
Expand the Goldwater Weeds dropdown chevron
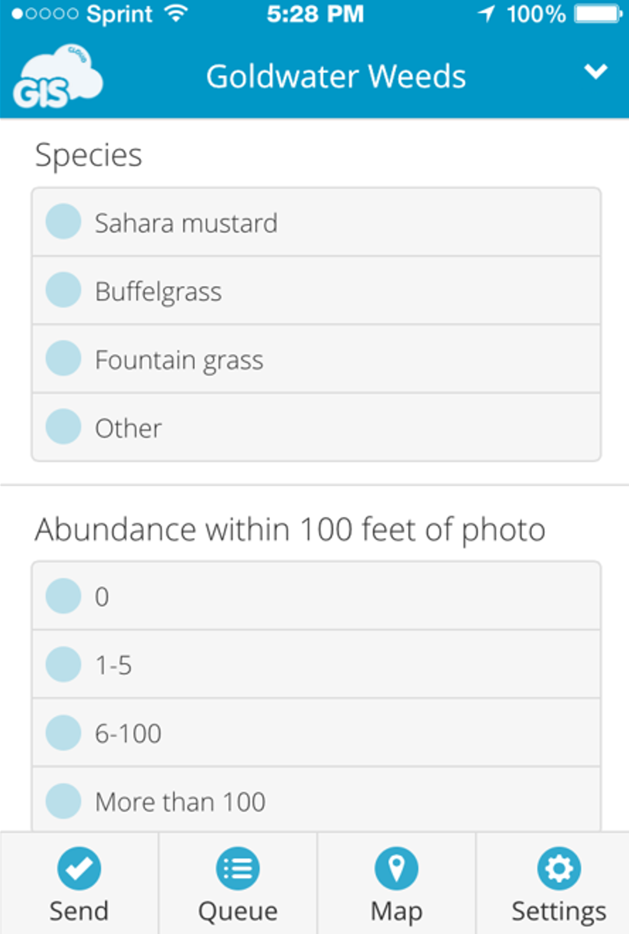(596, 72)
